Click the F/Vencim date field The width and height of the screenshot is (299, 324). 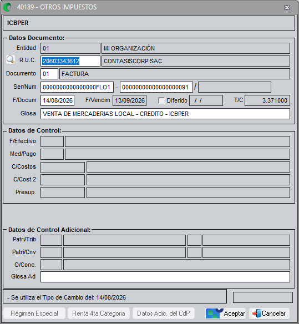click(130, 100)
